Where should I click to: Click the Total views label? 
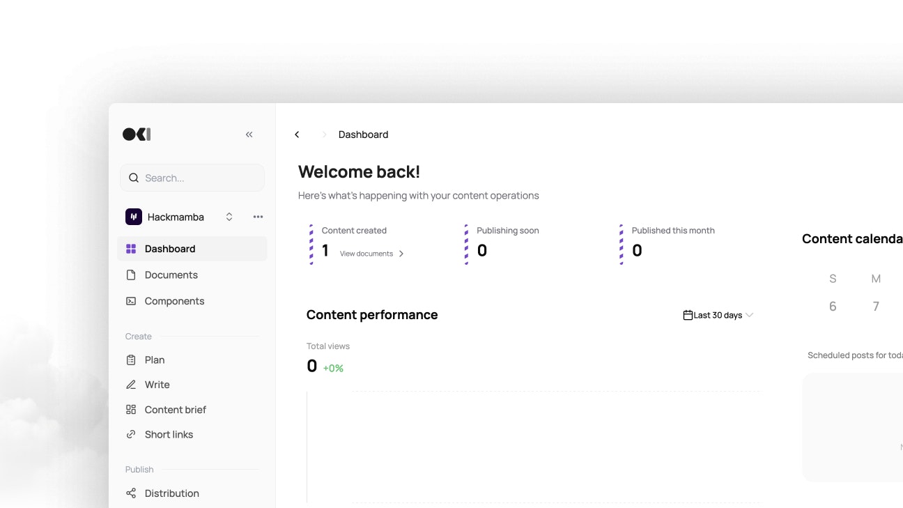pos(328,346)
